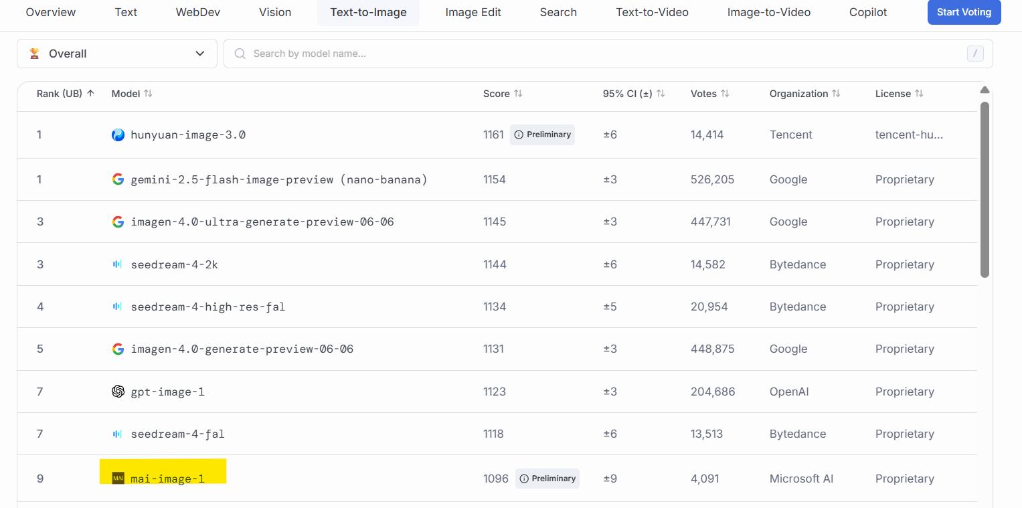This screenshot has width=1022, height=508.
Task: Click the Google logo beside imagen-4.0-generate-preview-06-06
Action: (118, 349)
